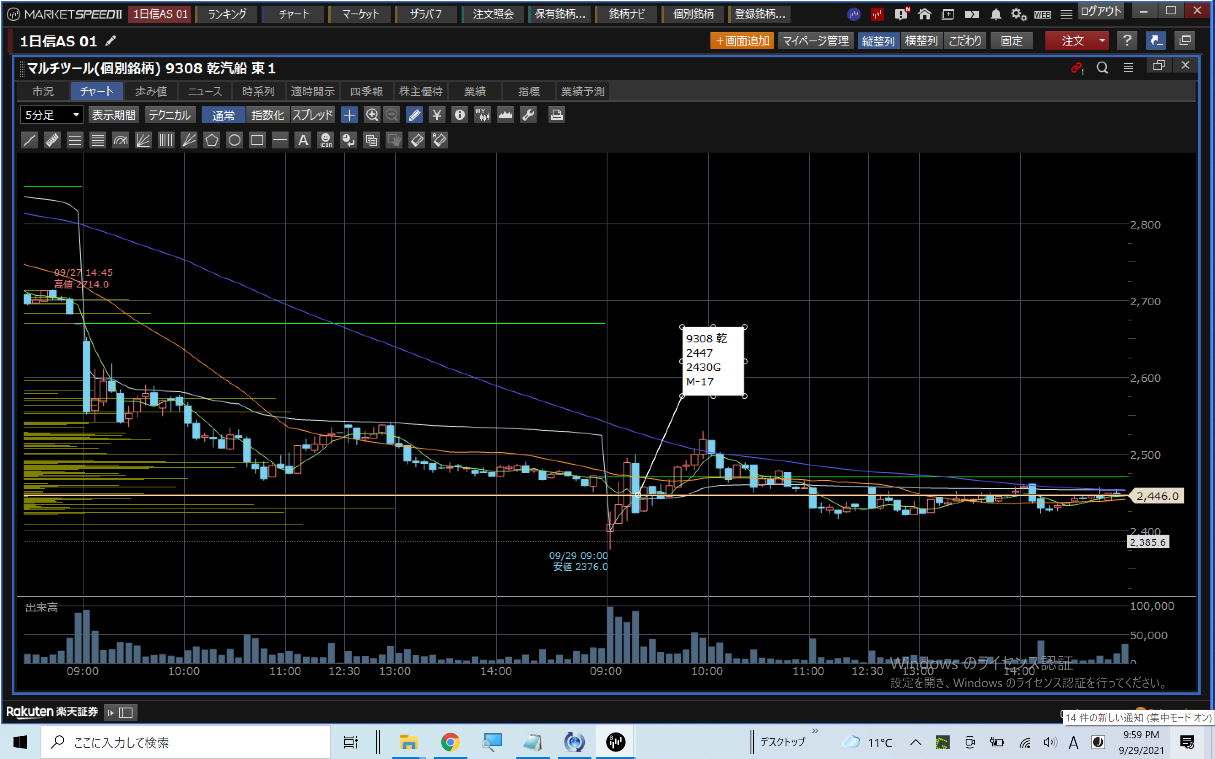Expand the 注文 order dropdown arrow
Viewport: 1215px width, 759px height.
coord(1102,40)
